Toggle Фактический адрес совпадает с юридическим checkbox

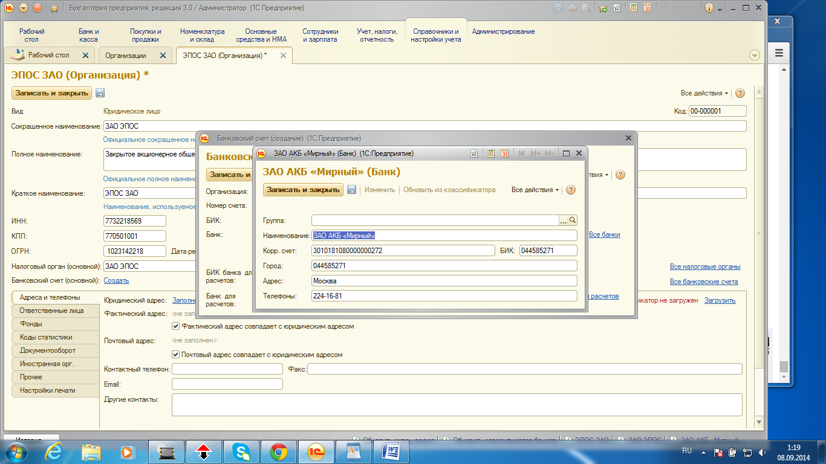tap(176, 326)
